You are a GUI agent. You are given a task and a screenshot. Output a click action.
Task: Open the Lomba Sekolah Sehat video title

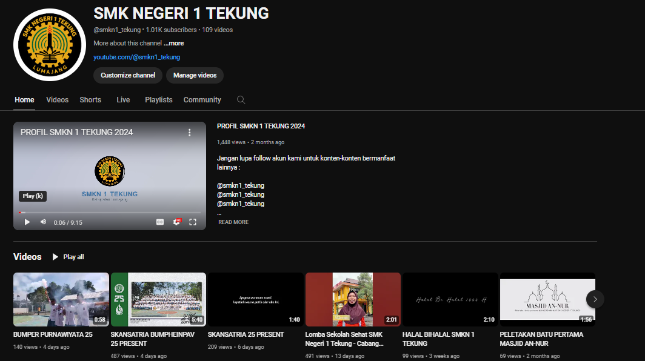(344, 339)
